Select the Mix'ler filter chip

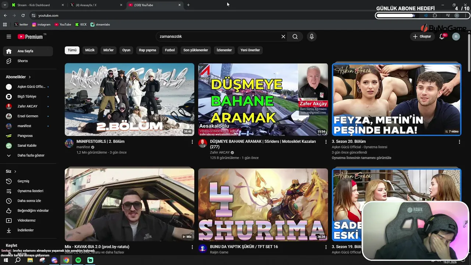(109, 50)
